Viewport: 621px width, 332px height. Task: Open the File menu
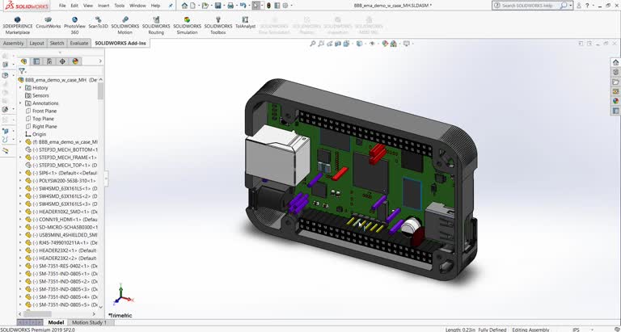click(x=62, y=6)
